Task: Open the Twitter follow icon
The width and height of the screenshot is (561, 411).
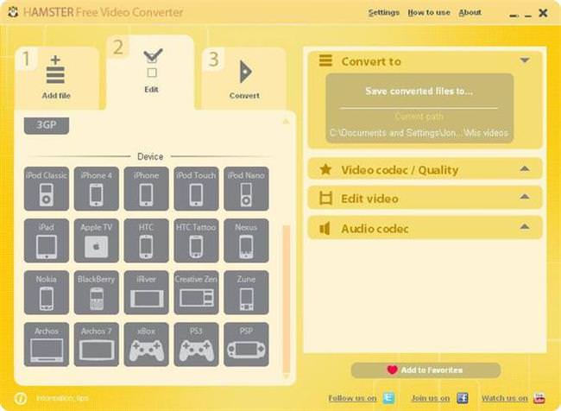Action: pos(388,398)
